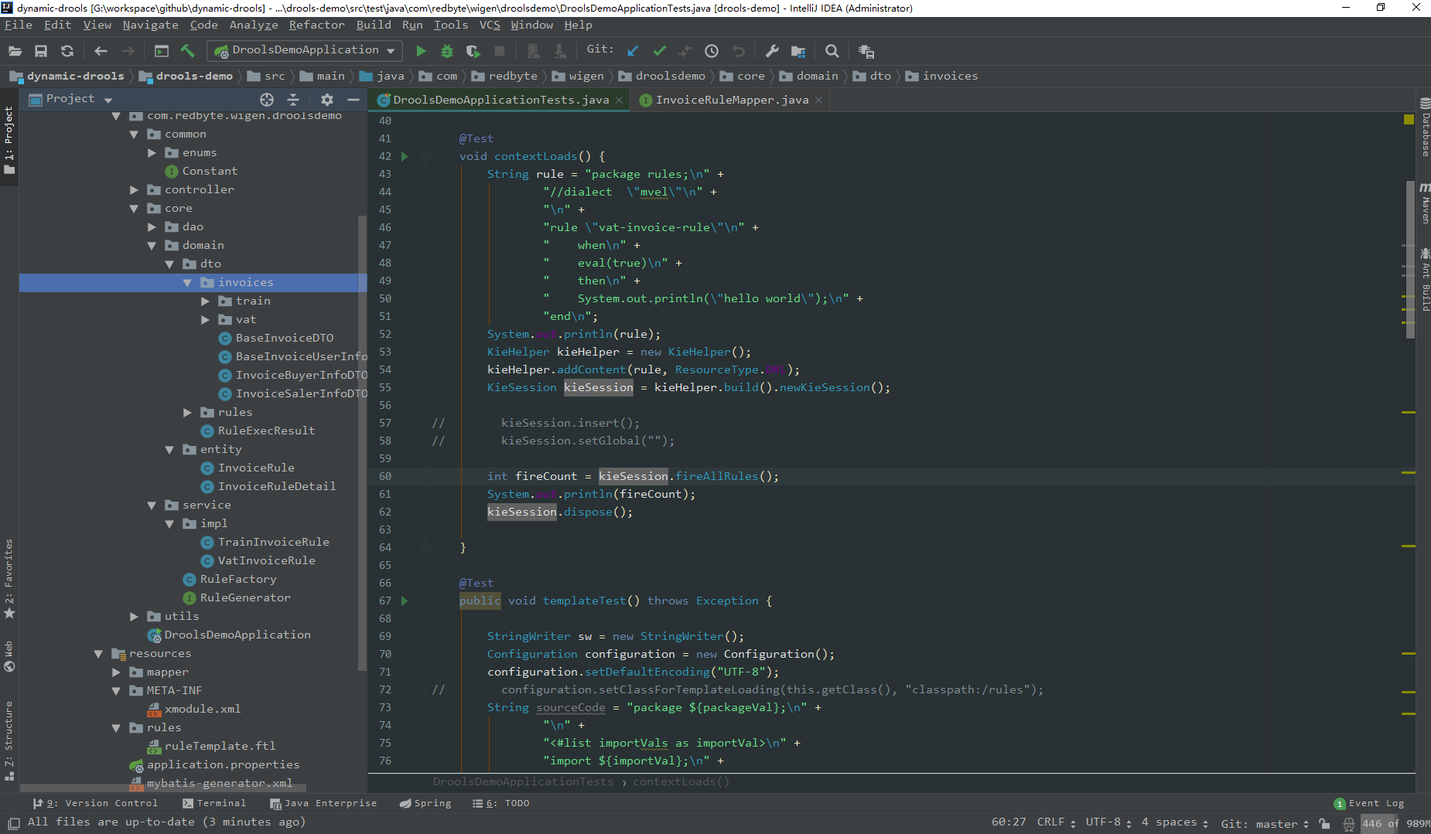Open the Version Control tool window
Viewport: 1431px width, 834px height.
(95, 803)
